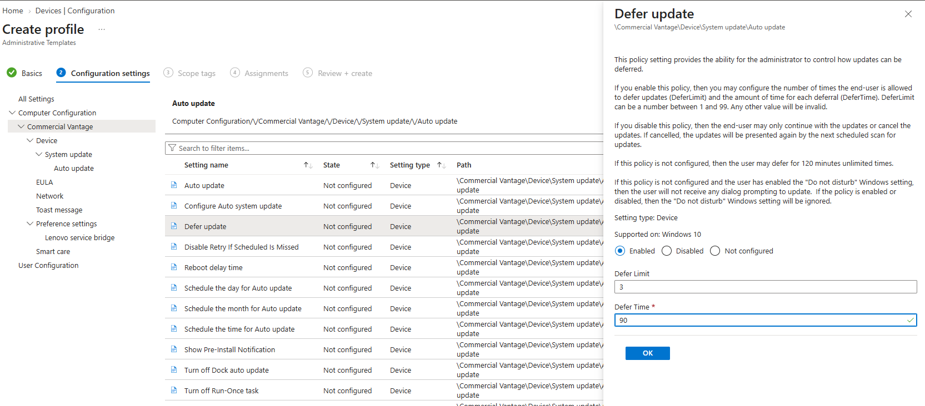
Task: Click the document icon beside Auto update row
Action: [174, 185]
